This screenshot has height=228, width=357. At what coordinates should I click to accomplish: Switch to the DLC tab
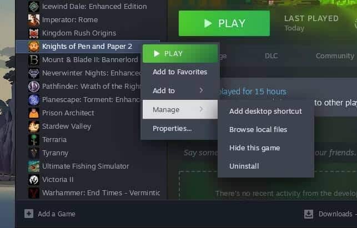[271, 55]
